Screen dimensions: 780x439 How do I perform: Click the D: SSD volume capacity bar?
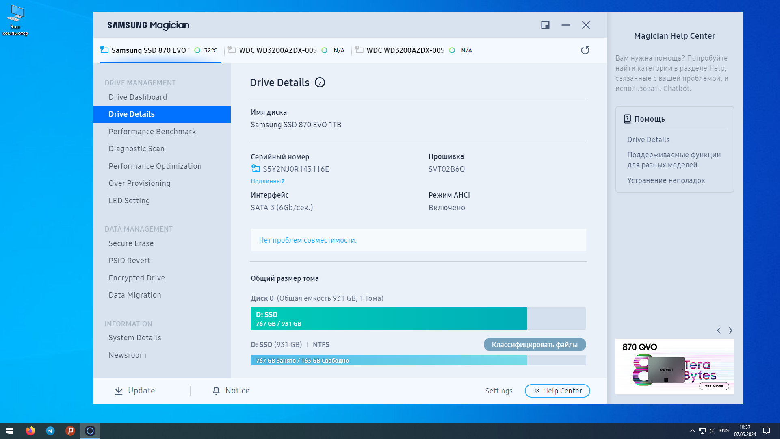(x=388, y=319)
